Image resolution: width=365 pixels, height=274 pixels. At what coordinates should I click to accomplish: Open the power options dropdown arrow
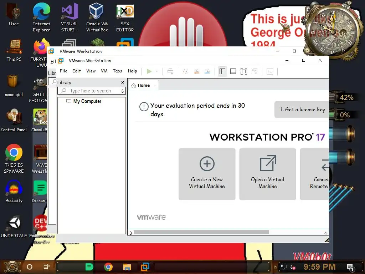157,71
